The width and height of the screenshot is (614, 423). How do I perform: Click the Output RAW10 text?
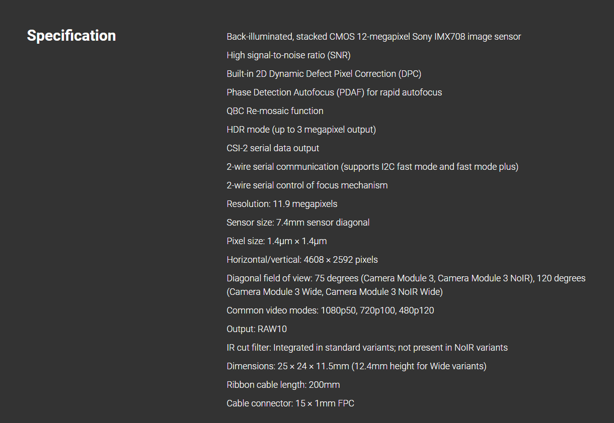click(257, 329)
